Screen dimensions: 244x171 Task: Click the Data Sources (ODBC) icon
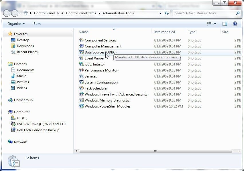pos(81,52)
